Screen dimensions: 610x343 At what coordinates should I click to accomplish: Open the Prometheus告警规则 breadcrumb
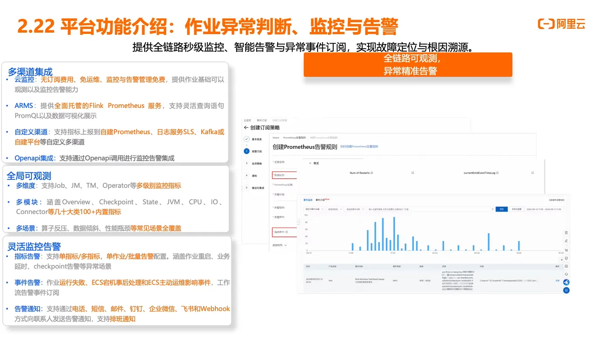tap(295, 138)
